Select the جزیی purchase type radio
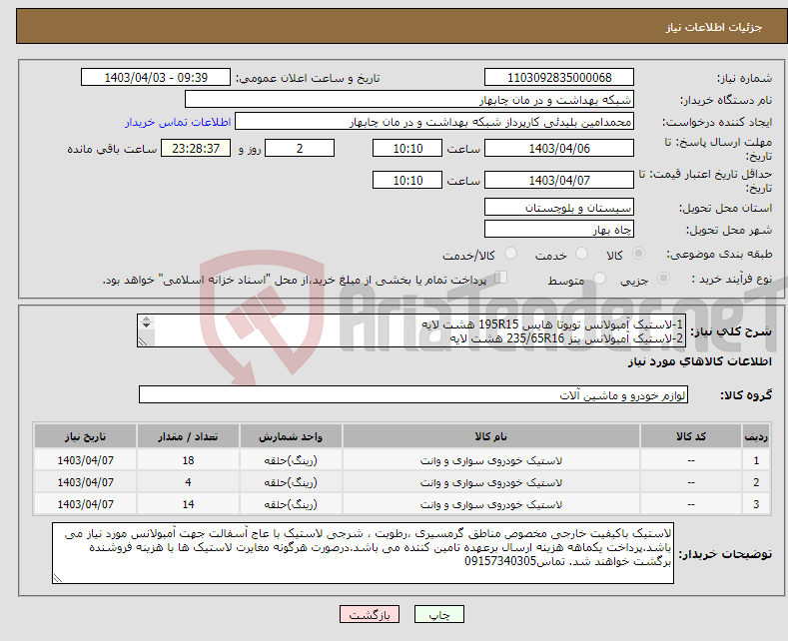The width and height of the screenshot is (788, 641). pos(663,278)
